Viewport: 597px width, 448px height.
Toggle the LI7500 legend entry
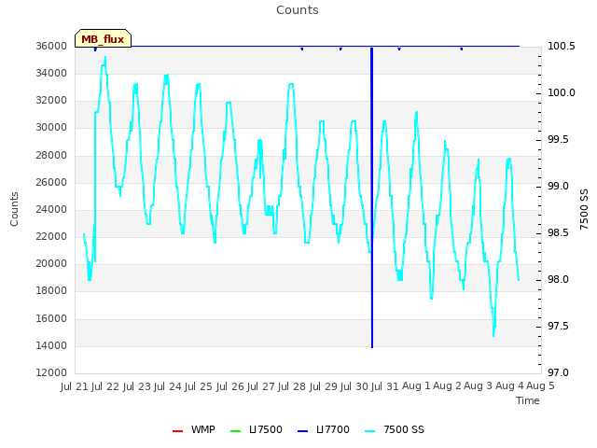point(257,429)
